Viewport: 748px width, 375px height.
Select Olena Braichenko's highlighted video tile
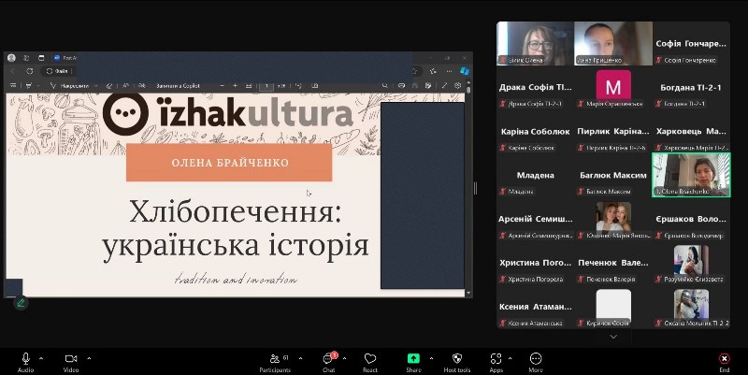point(691,175)
